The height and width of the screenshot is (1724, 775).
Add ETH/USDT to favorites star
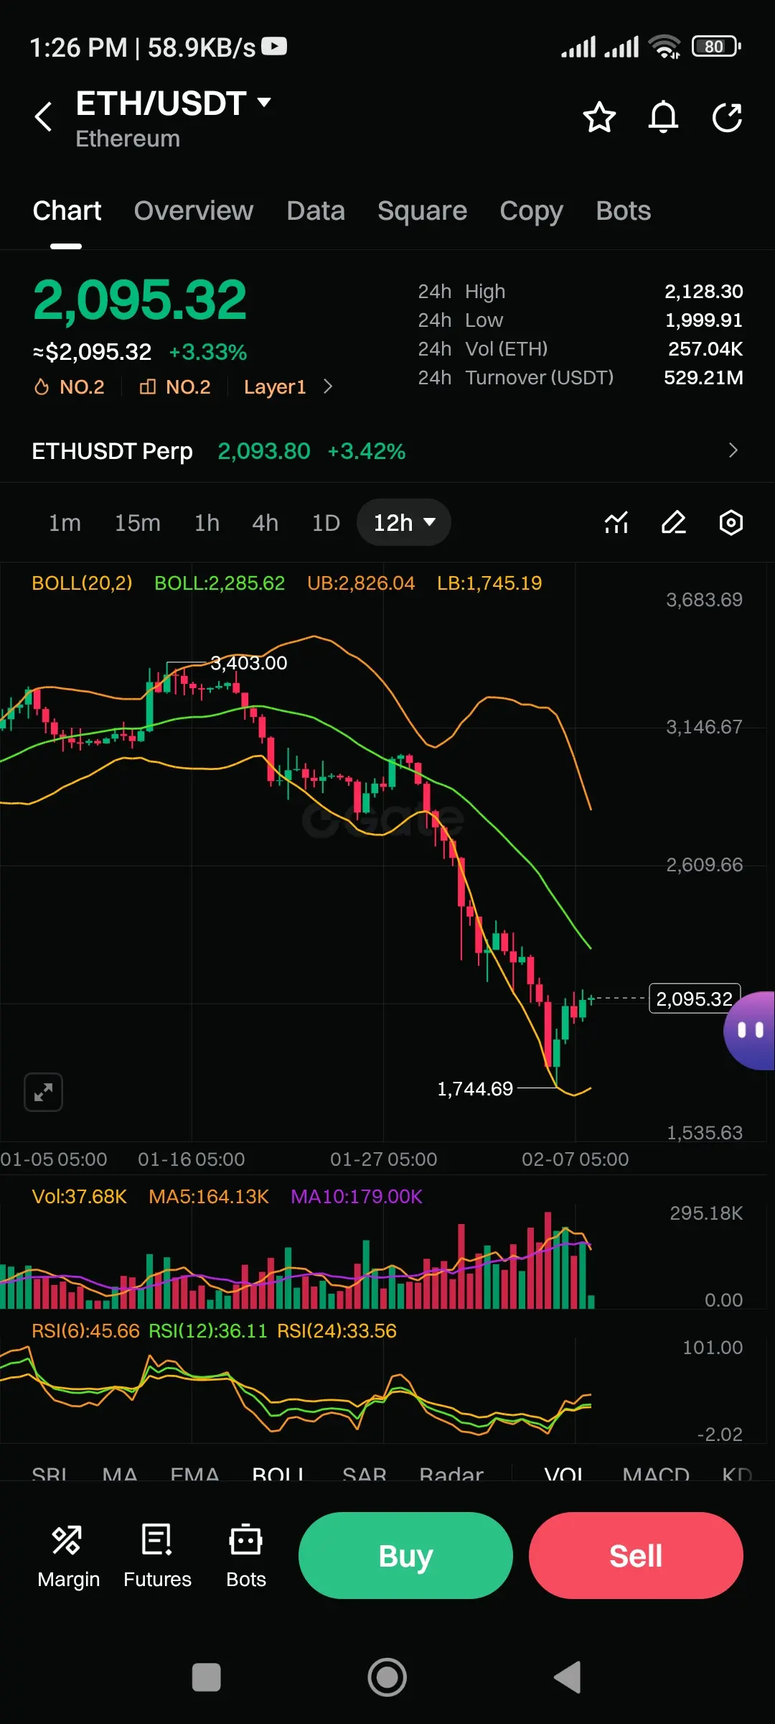pos(599,117)
